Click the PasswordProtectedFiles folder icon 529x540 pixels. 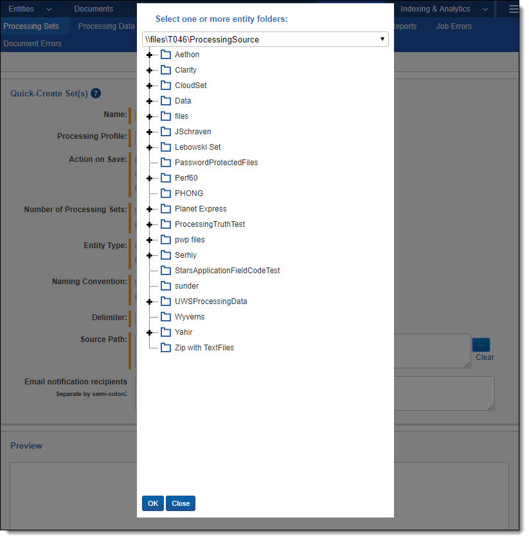click(166, 163)
